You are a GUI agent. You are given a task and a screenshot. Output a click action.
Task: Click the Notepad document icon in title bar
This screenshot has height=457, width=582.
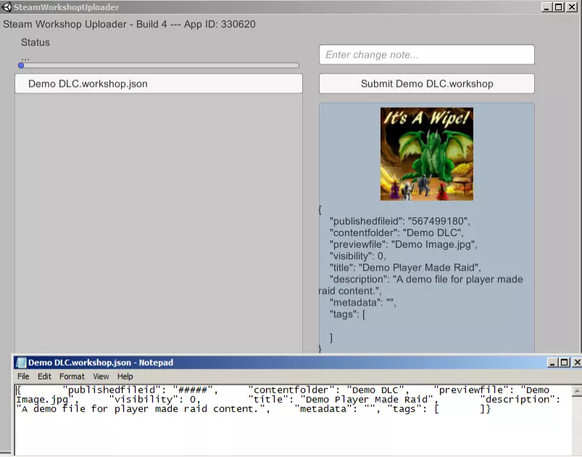[21, 362]
